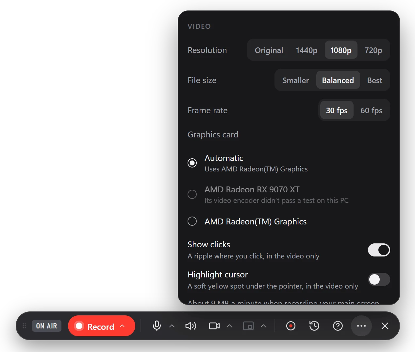Viewport: 415px width, 352px height.
Task: Click the picture-in-picture layout icon
Action: [x=248, y=326]
